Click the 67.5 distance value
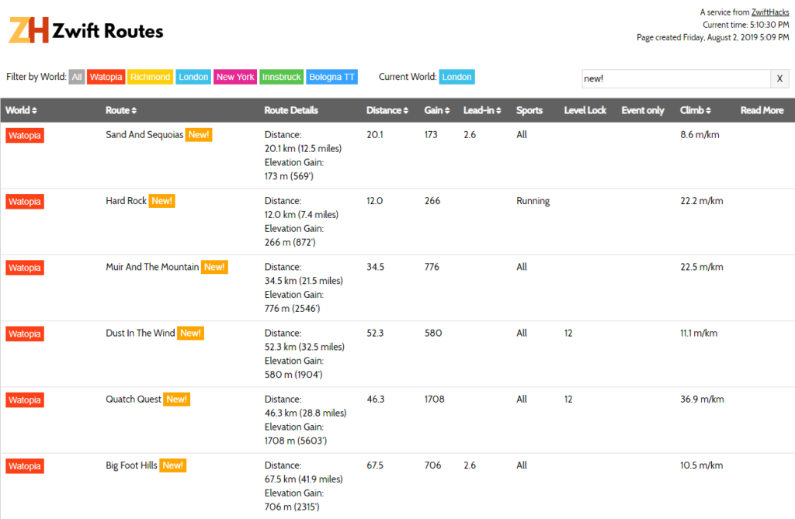Viewport: 795px width, 519px height. pyautogui.click(x=375, y=465)
